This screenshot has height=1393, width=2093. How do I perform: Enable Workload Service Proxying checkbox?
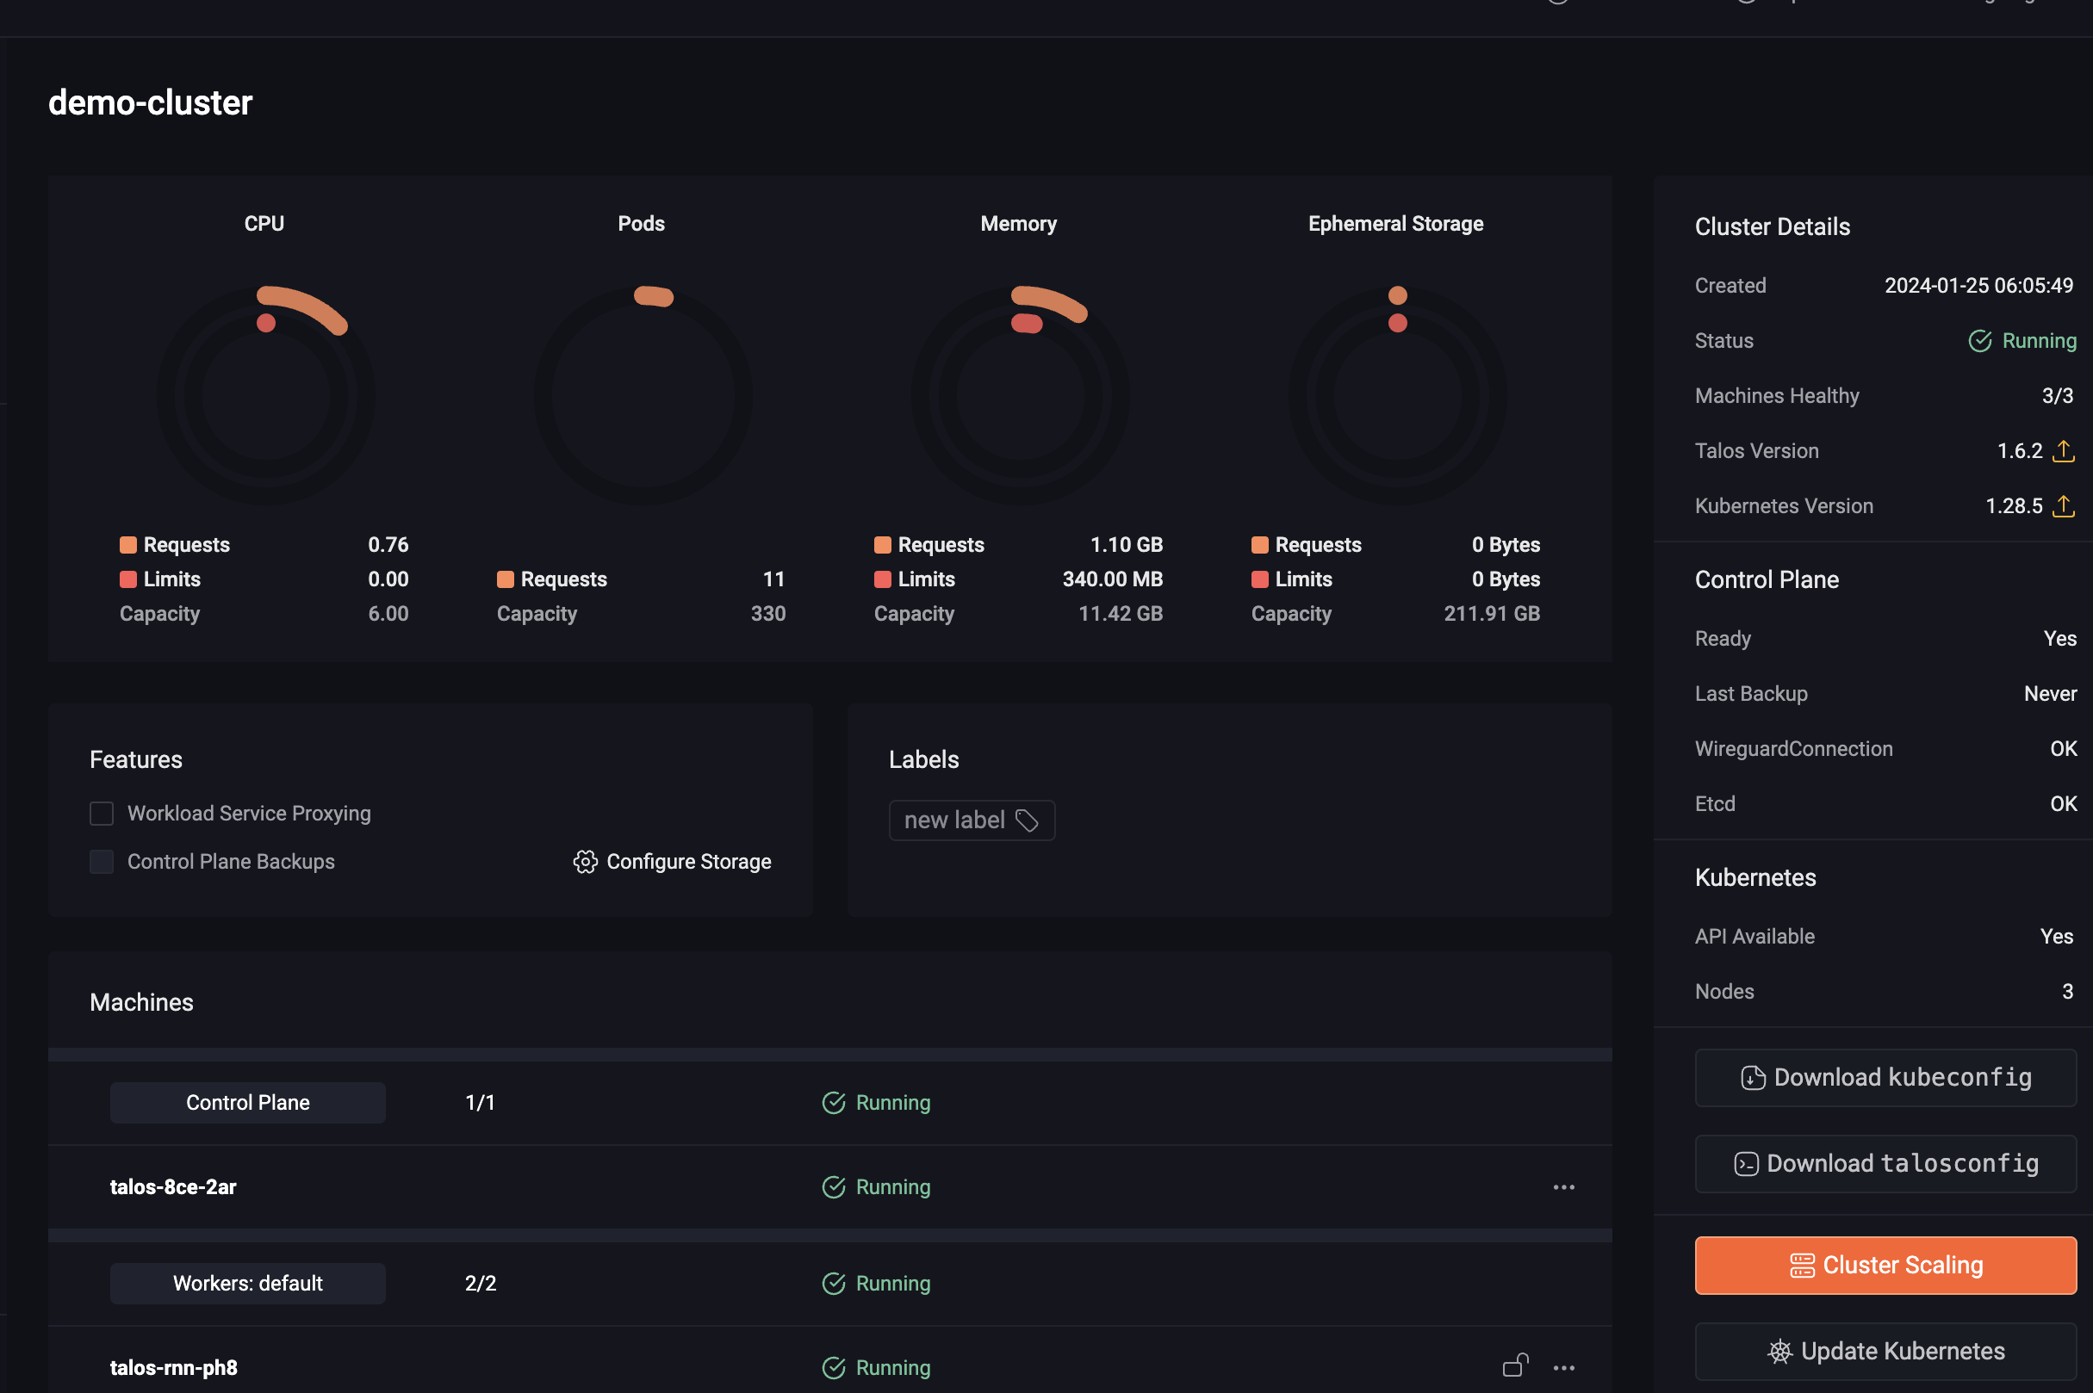tap(102, 814)
